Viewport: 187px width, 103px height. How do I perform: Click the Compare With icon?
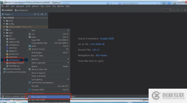coord(30,90)
